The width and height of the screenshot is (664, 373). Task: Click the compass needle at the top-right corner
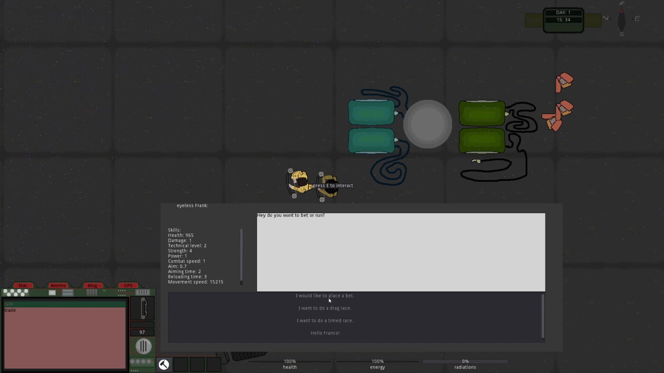(x=621, y=19)
